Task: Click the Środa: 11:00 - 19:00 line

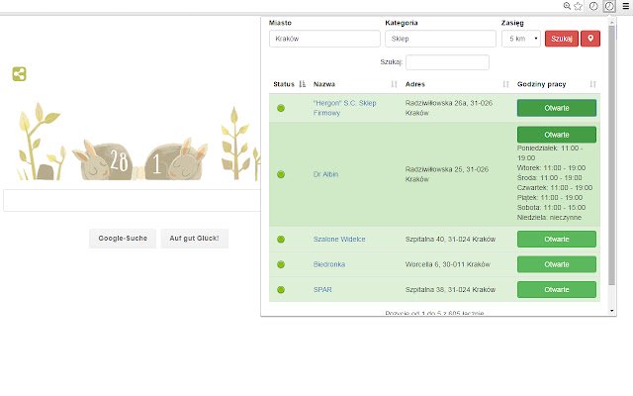Action: tap(550, 178)
